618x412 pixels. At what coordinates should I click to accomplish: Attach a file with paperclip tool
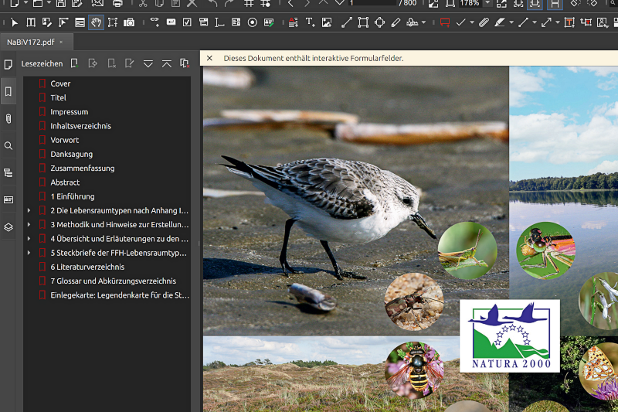(x=484, y=22)
